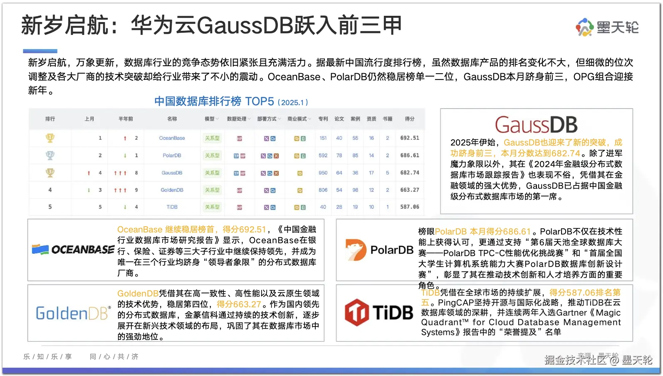Click the HP tag in PolarDB row
663x376 pixels.
243,156
